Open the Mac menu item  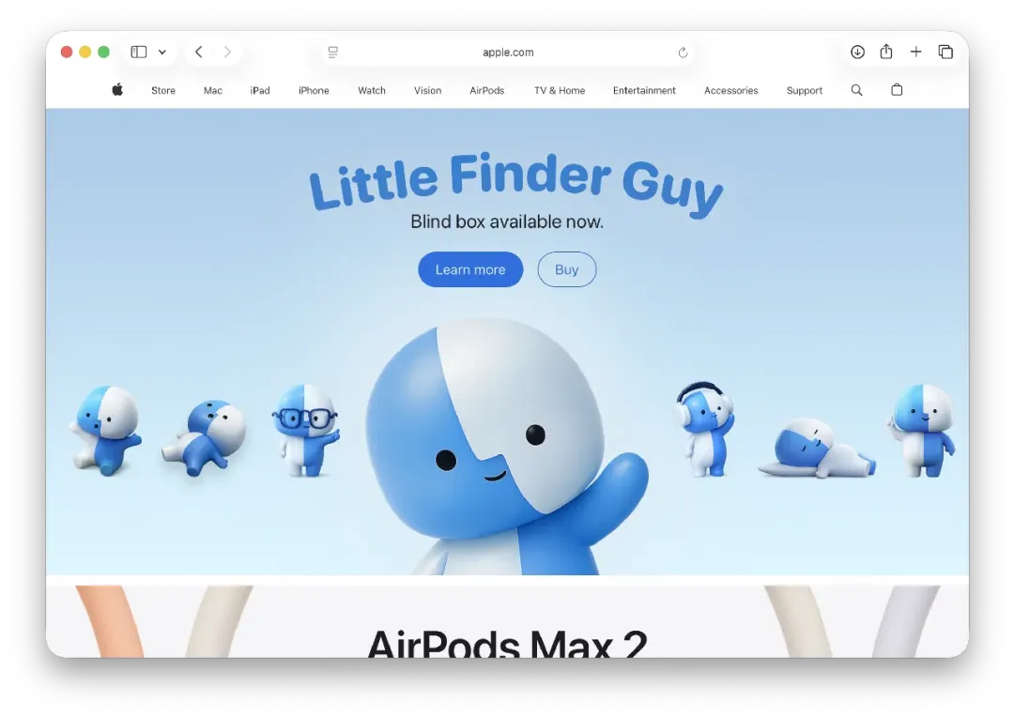click(x=213, y=91)
